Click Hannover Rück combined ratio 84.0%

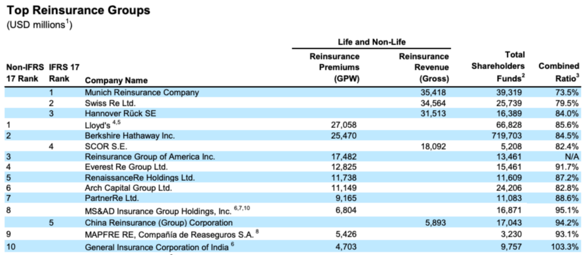(x=567, y=114)
